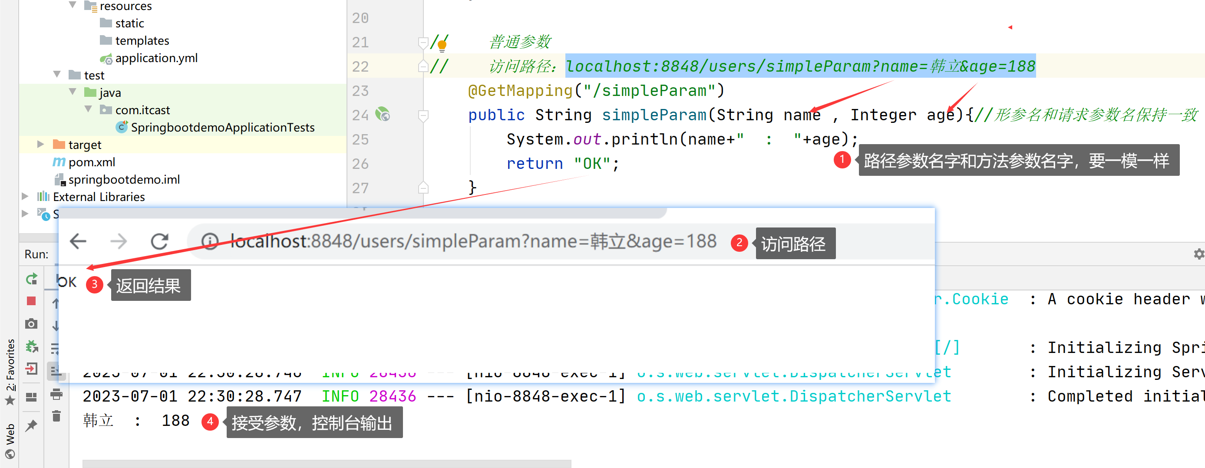Image resolution: width=1205 pixels, height=468 pixels.
Task: Click the globe icon beside Web
Action: [x=10, y=454]
